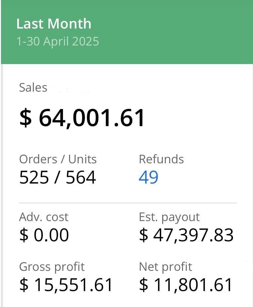Image resolution: width=253 pixels, height=307 pixels.
Task: Click the "Net profit" label
Action: tap(165, 267)
